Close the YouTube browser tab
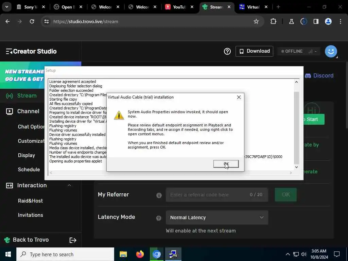 [192, 7]
